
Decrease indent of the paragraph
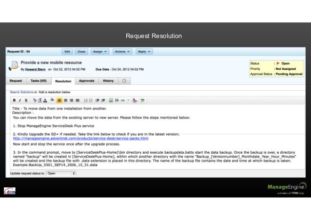click(x=97, y=100)
